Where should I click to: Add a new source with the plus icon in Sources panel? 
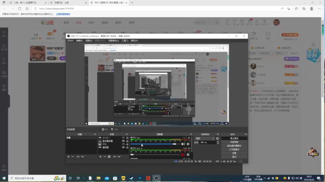point(100,157)
